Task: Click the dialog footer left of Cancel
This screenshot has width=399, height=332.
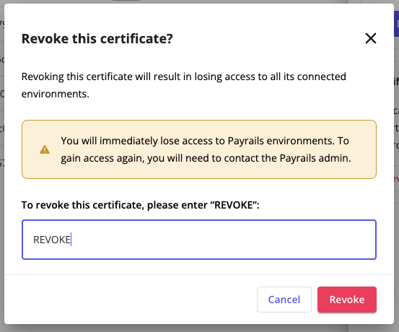Action: [127, 300]
